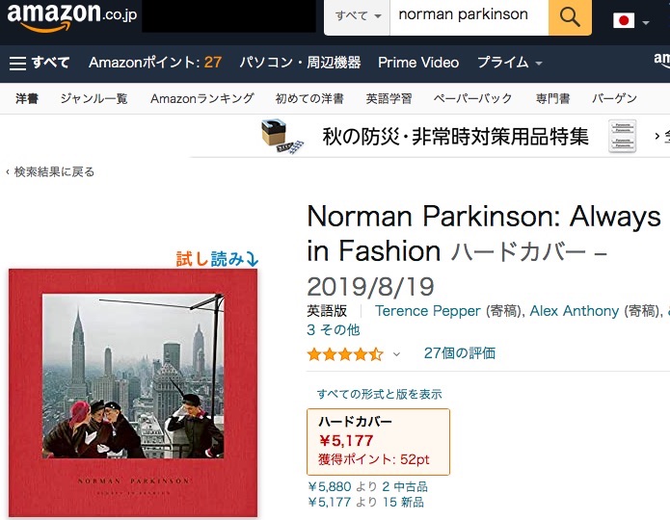Select the ペーパーバック menu item

point(473,98)
